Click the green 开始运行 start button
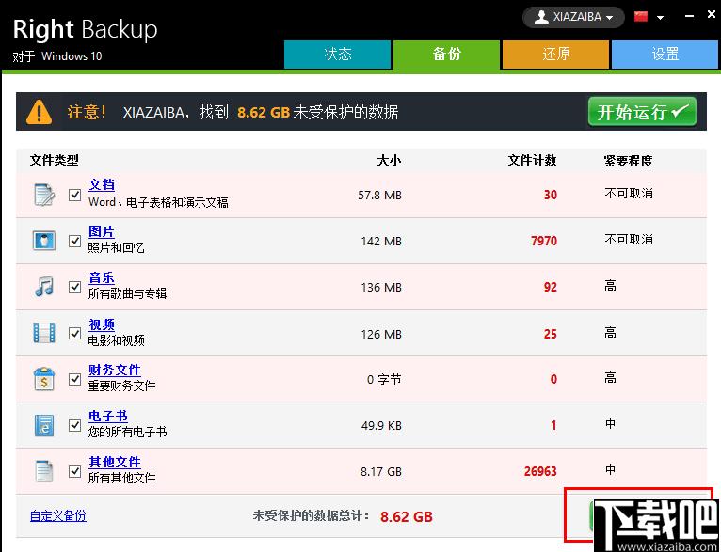The height and width of the screenshot is (552, 721). (x=642, y=111)
